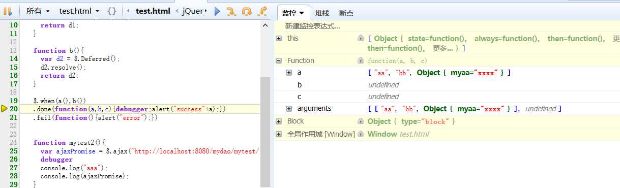The width and height of the screenshot is (620, 188).
Task: Click the right call stack overflow arrow
Action: click(206, 11)
